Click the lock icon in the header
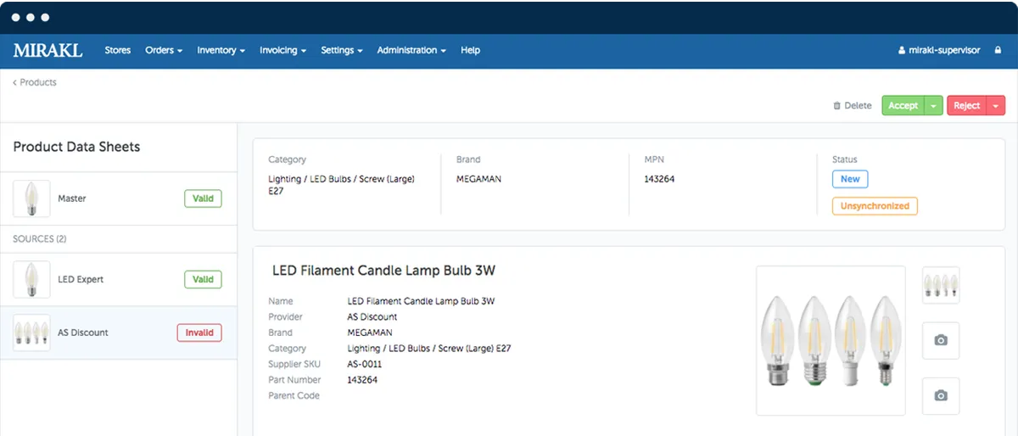 (998, 50)
